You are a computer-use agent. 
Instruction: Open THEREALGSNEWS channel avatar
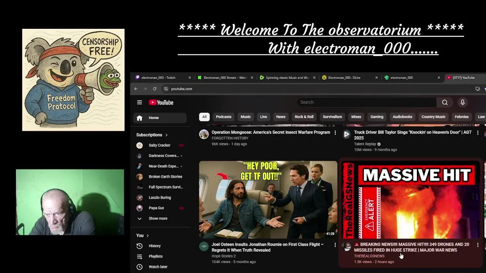[x=347, y=246]
